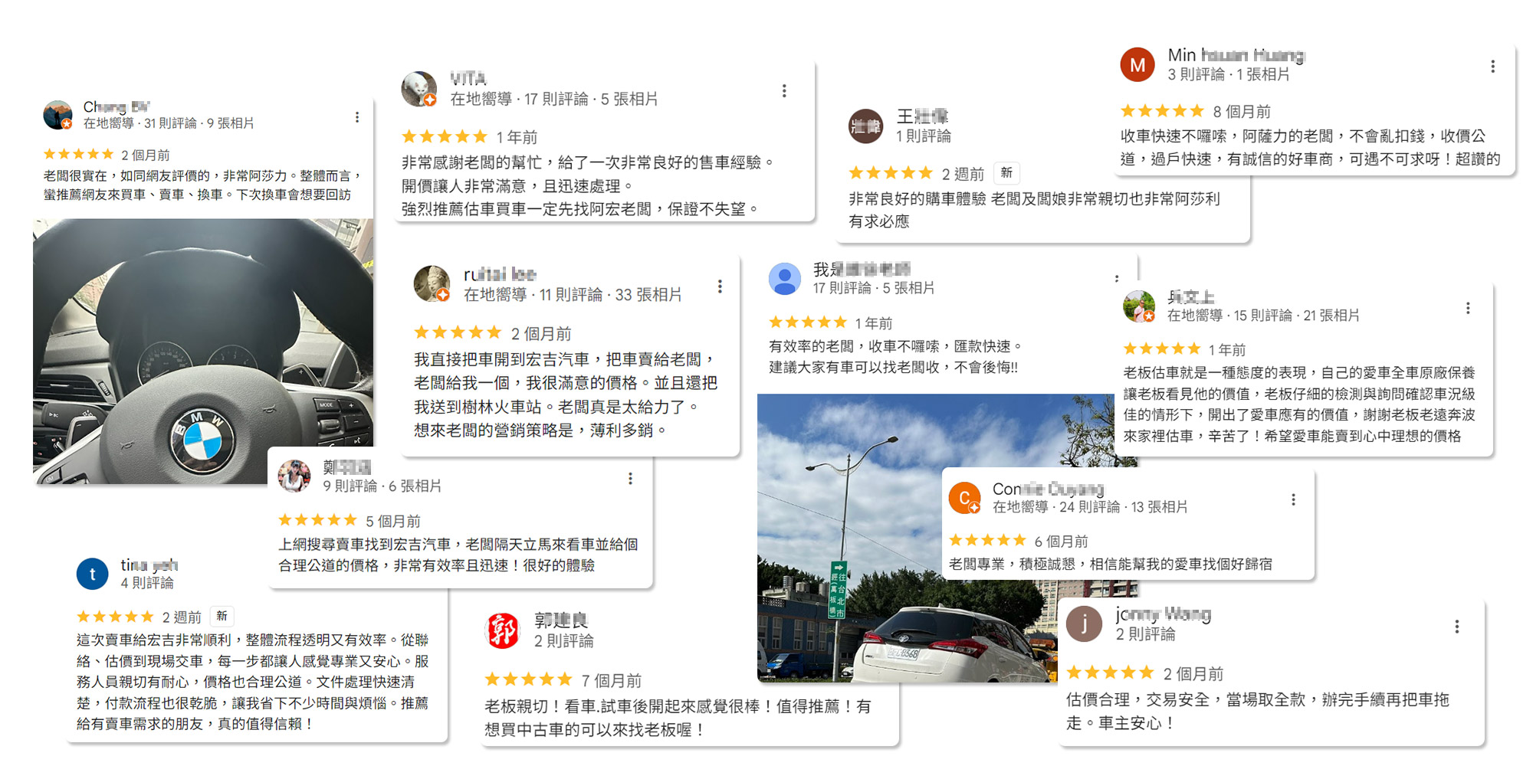Click the 新 badge on tina yeh's review
Image resolution: width=1533 pixels, height=766 pixels.
pyautogui.click(x=222, y=616)
